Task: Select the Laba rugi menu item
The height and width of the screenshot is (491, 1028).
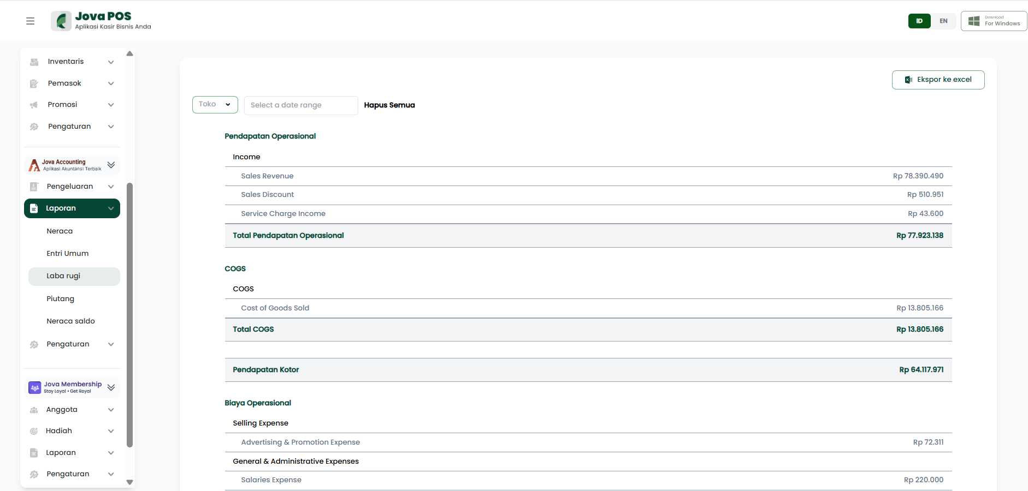Action: [74, 277]
